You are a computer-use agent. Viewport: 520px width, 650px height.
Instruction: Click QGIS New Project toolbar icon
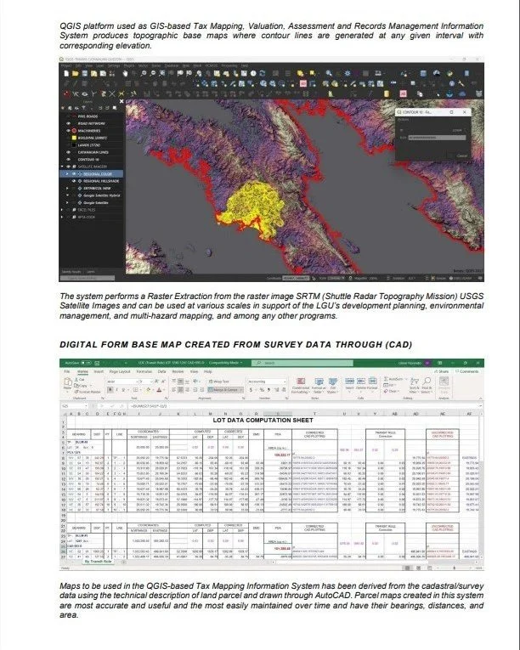[66, 73]
